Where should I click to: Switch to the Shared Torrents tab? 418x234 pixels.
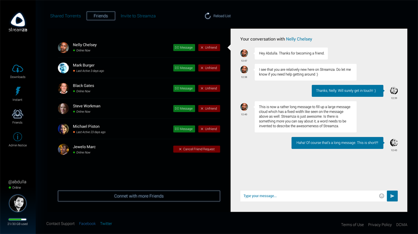65,16
